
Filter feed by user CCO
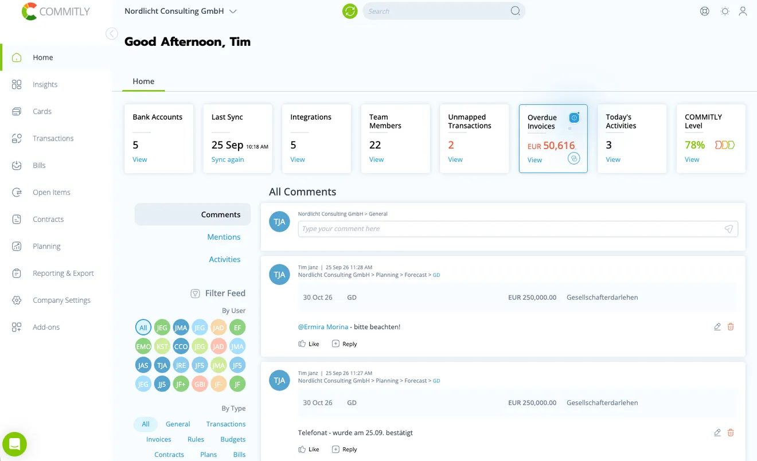click(x=181, y=346)
